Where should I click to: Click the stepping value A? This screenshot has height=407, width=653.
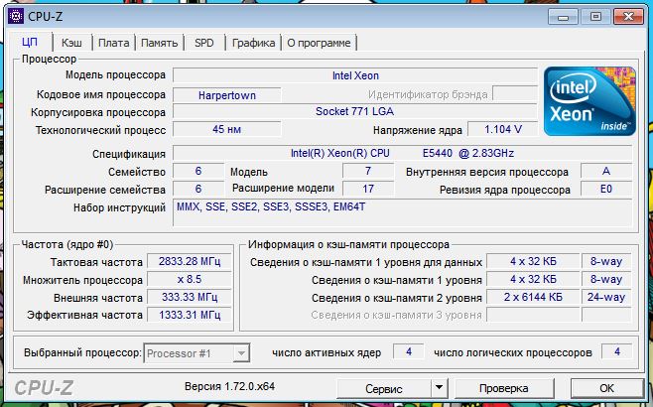coord(606,171)
